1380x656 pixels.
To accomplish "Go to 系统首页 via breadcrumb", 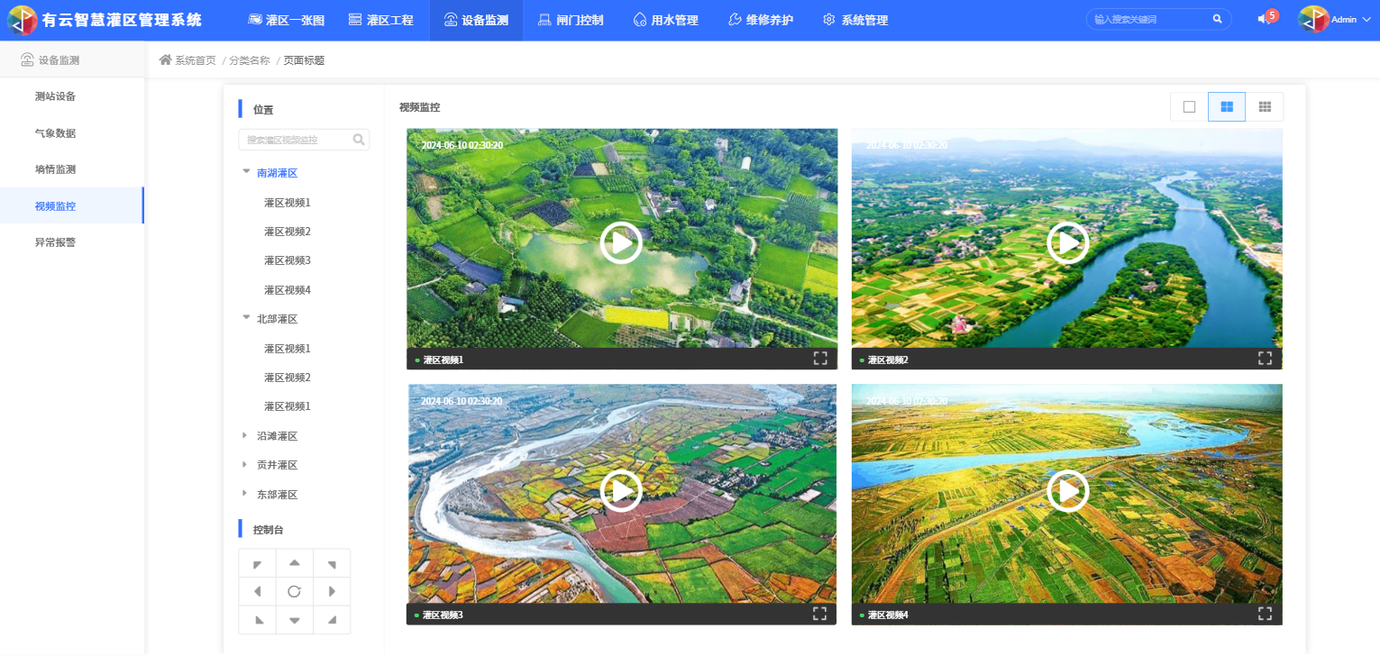I will pos(195,60).
